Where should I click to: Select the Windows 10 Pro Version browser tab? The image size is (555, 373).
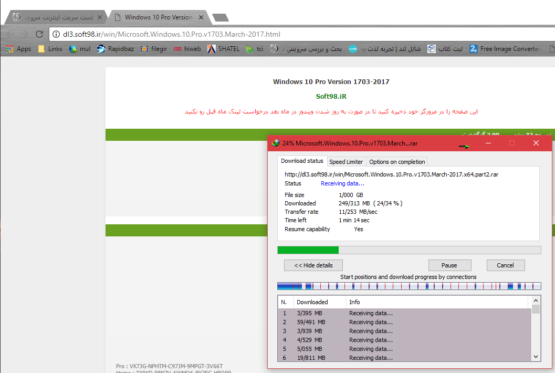click(x=159, y=17)
